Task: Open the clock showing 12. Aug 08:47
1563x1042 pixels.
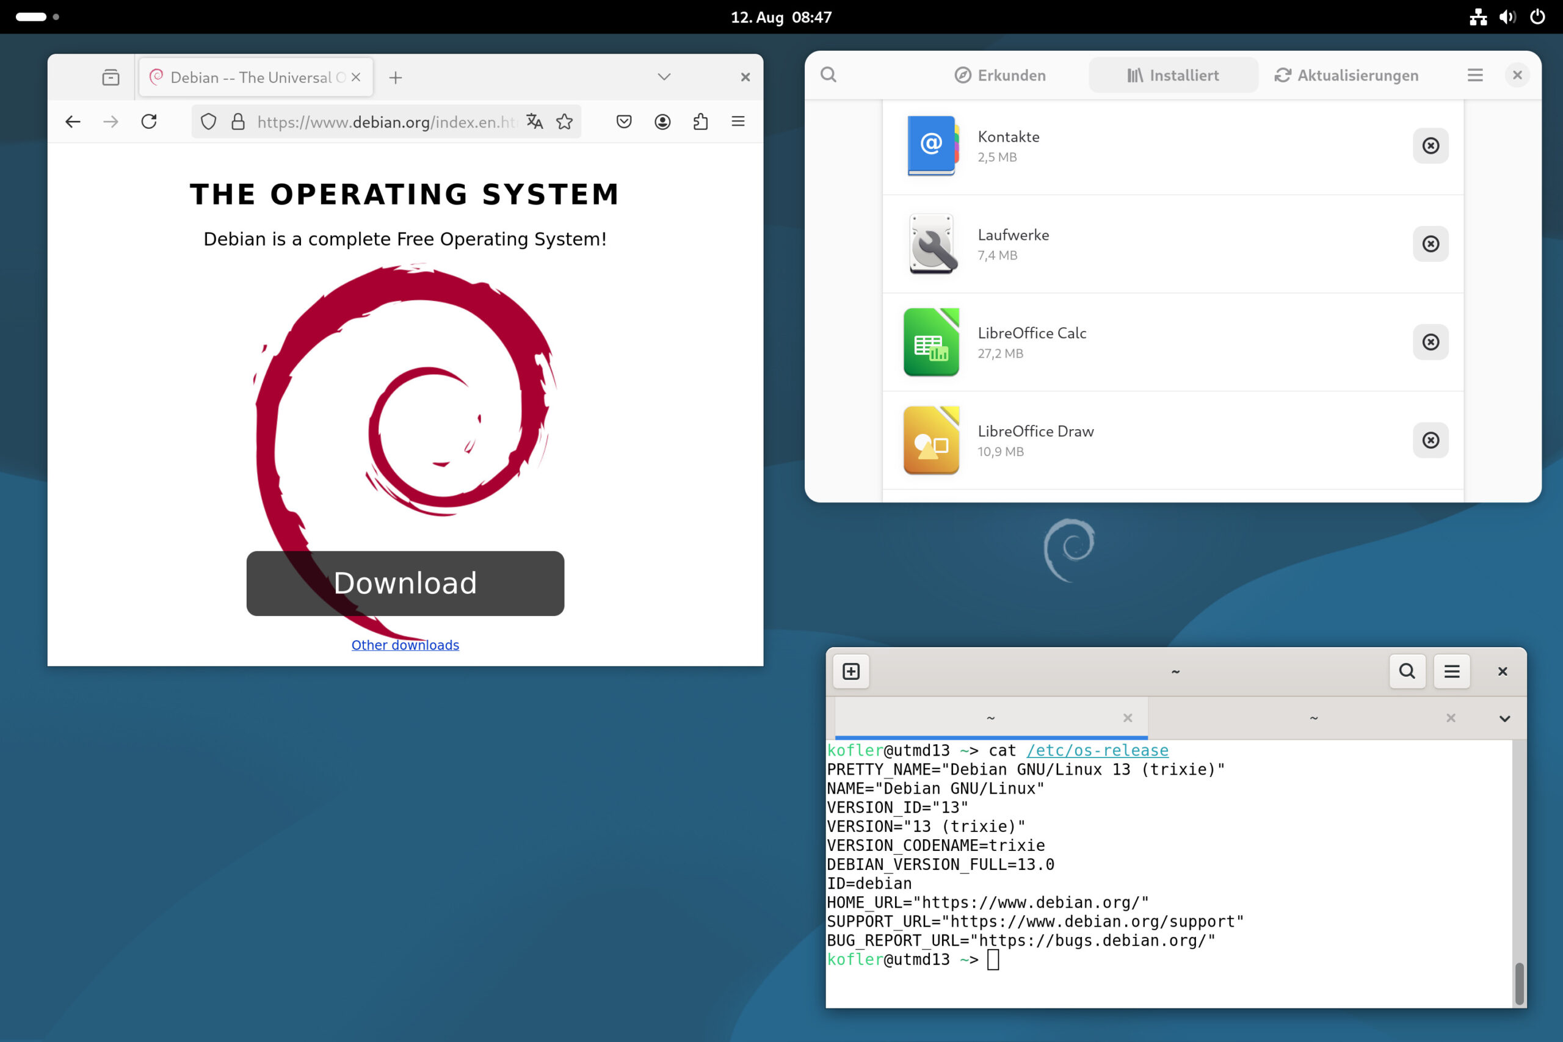Action: pos(781,17)
